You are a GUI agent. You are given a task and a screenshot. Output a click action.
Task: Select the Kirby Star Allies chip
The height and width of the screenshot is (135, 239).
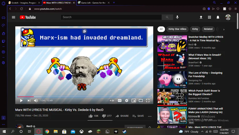(x=177, y=29)
